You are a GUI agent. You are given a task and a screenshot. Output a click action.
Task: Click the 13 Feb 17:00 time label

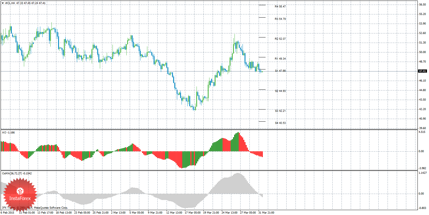pyautogui.click(x=45, y=213)
